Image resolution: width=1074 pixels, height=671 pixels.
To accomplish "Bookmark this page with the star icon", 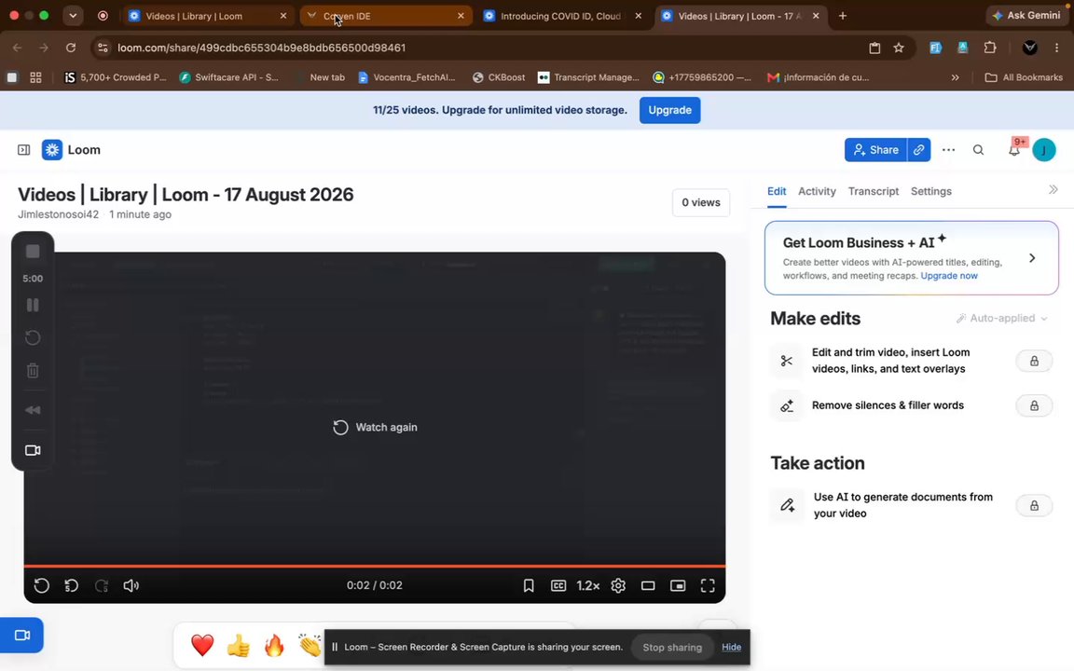I will (899, 48).
